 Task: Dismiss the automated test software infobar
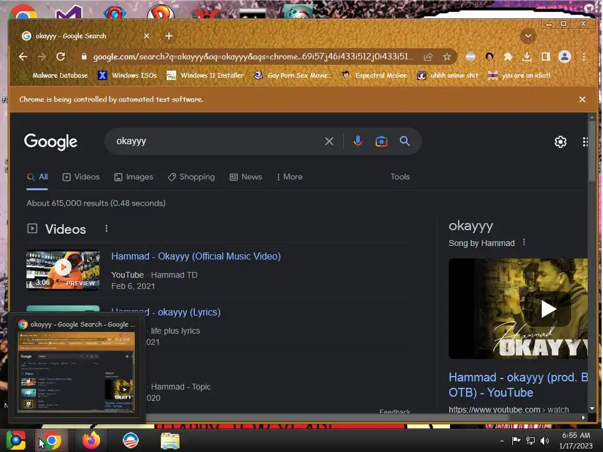pos(582,99)
